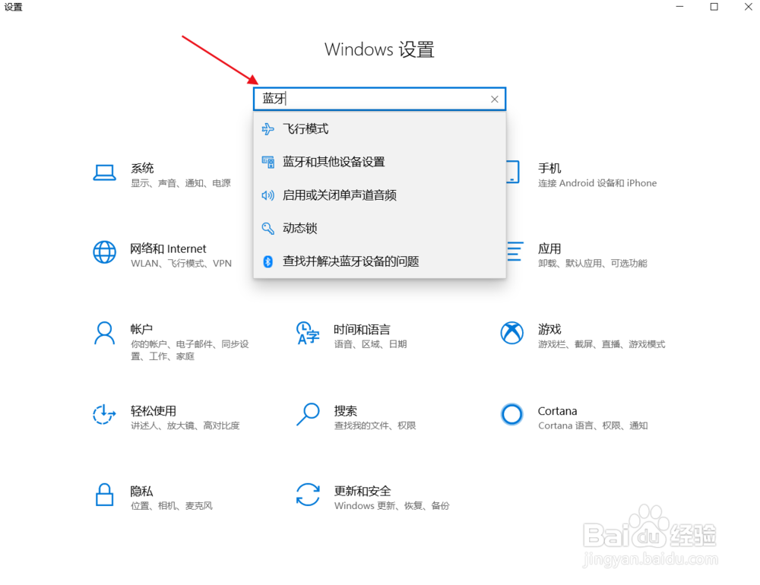Click the speaker icon beside 启用或关闭单声道音频
This screenshot has height=585, width=760.
[268, 195]
